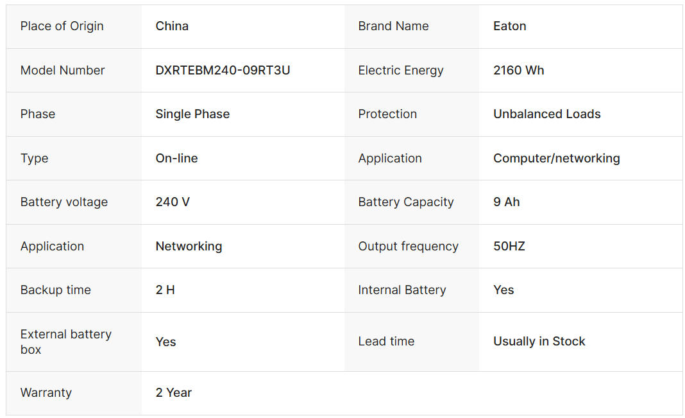Click the Output frequency 50HZ value
This screenshot has height=418, width=685.
pos(509,247)
